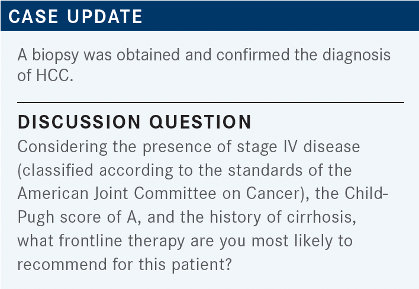Click the word biopsy in first sentence
419x289 pixels.
click(56, 56)
